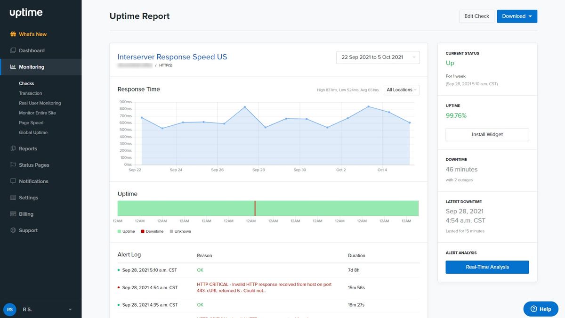The image size is (565, 318).
Task: Open the Support section icon
Action: [x=14, y=230]
